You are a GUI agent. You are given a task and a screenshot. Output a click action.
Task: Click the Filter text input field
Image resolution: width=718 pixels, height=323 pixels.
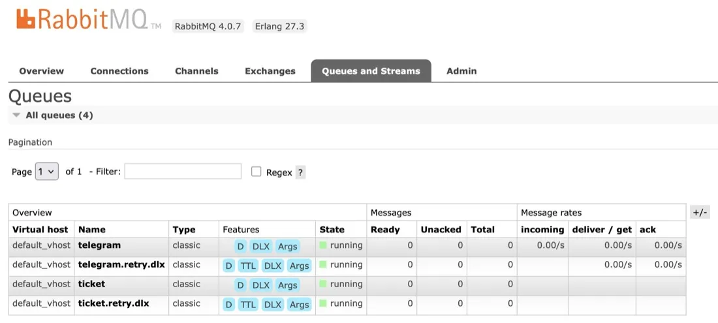tap(183, 172)
